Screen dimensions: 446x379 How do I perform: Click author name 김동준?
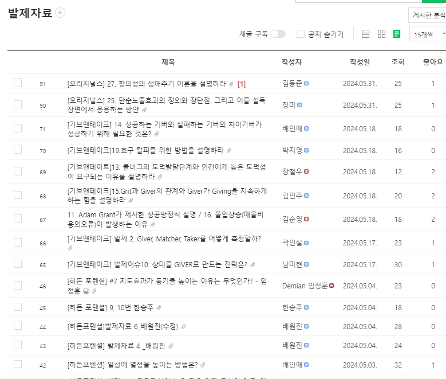[x=292, y=84]
